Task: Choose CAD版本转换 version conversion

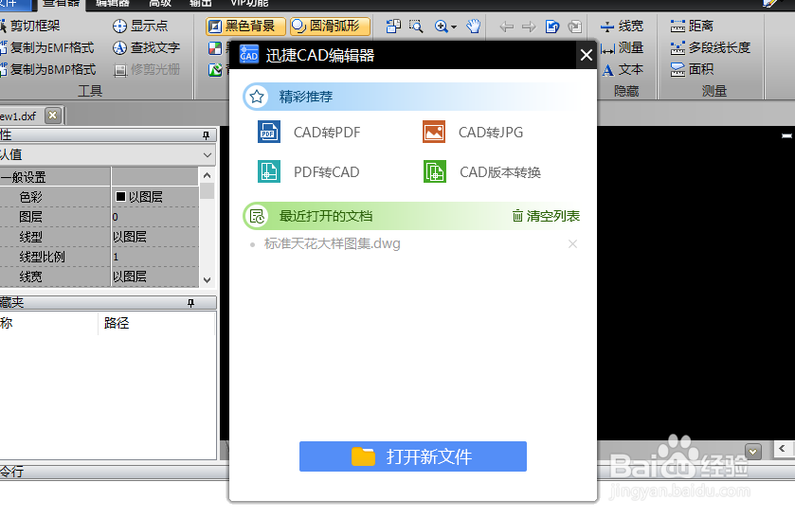Action: click(x=482, y=172)
